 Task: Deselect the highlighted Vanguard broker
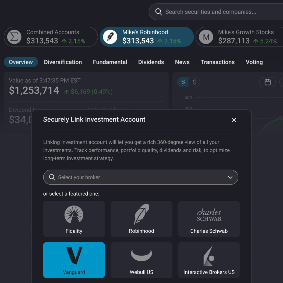[x=74, y=260]
